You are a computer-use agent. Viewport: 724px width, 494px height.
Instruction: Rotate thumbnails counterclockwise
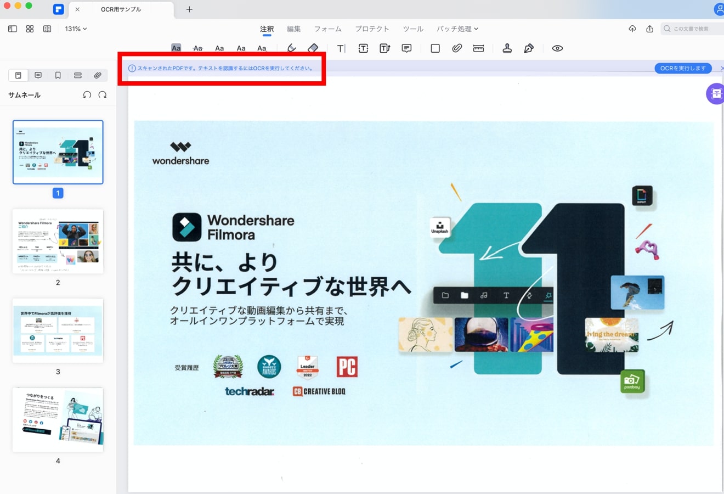(87, 95)
